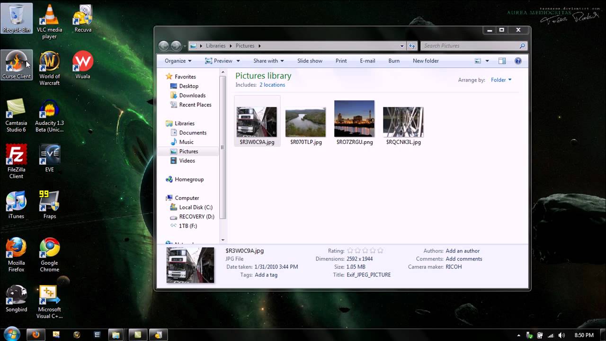Image resolution: width=606 pixels, height=341 pixels.
Task: Click the Forward arrow in Explorer
Action: coord(176,46)
